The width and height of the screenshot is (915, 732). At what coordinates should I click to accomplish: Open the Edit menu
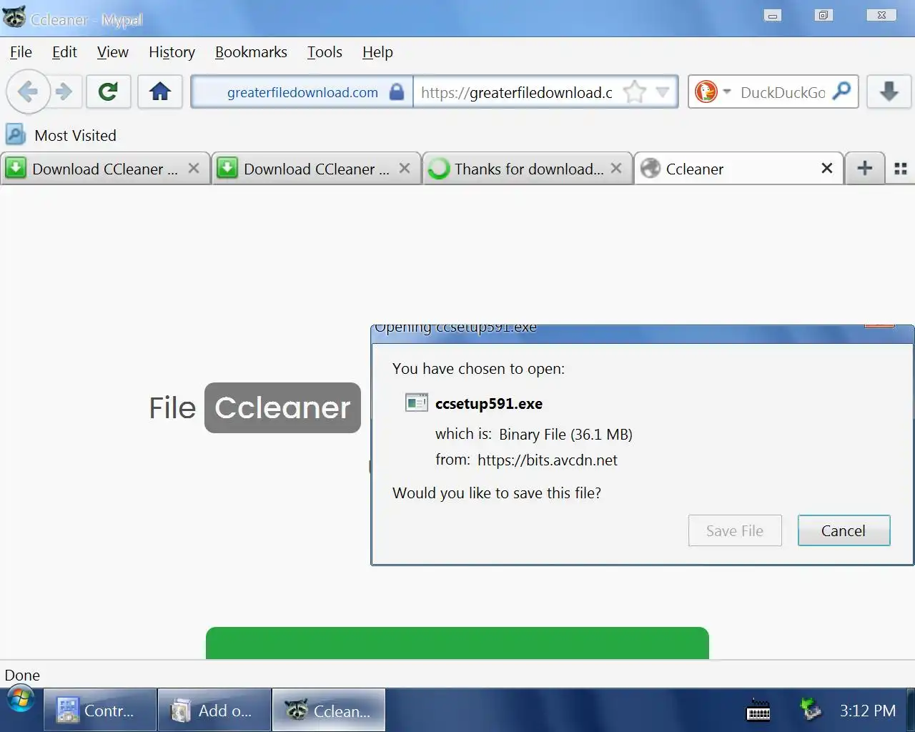pos(64,52)
